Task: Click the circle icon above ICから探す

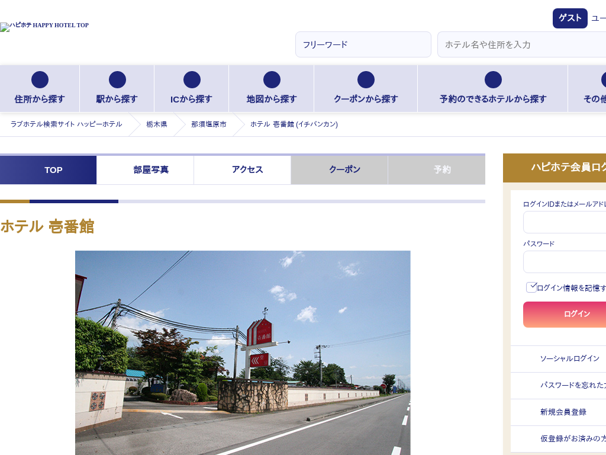Action: [192, 80]
